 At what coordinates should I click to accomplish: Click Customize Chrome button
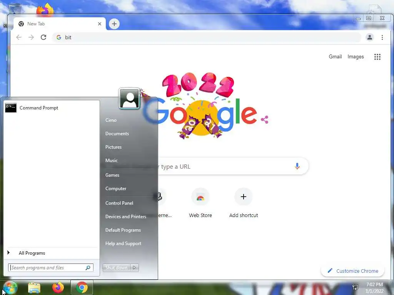(352, 271)
